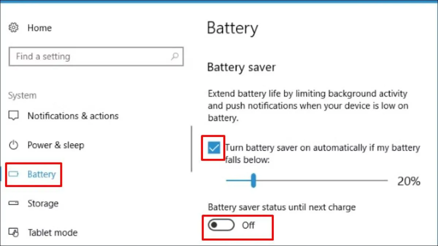Switch to Tablet mode settings label

53,232
